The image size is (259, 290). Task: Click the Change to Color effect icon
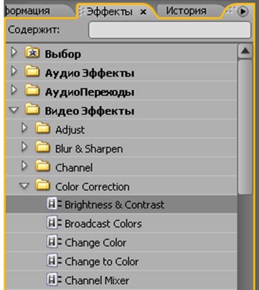coord(54,260)
